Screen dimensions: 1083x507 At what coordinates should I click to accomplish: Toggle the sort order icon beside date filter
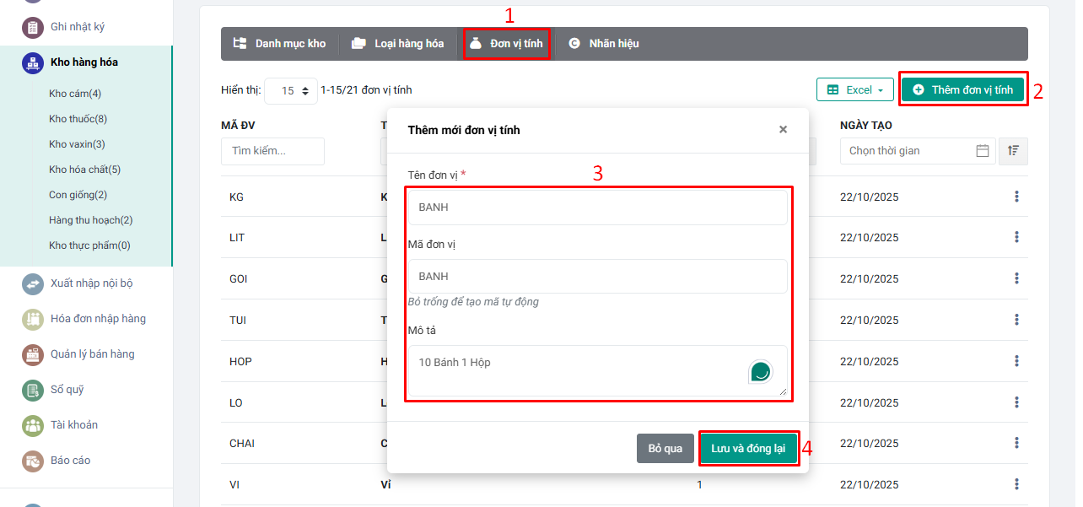[x=1013, y=151]
